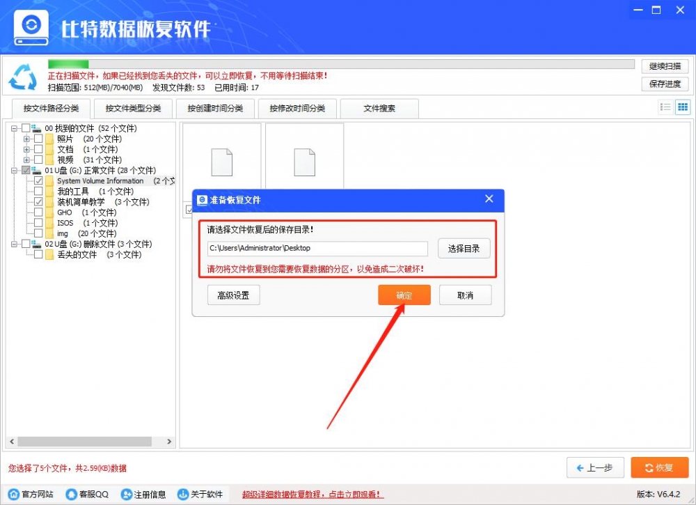Open 高级设置 advanced settings
Viewport: 696px width, 505px height.
pyautogui.click(x=234, y=295)
